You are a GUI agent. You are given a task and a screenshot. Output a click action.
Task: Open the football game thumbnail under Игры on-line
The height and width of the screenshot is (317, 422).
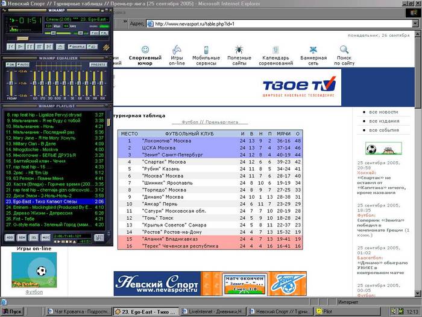[34, 270]
